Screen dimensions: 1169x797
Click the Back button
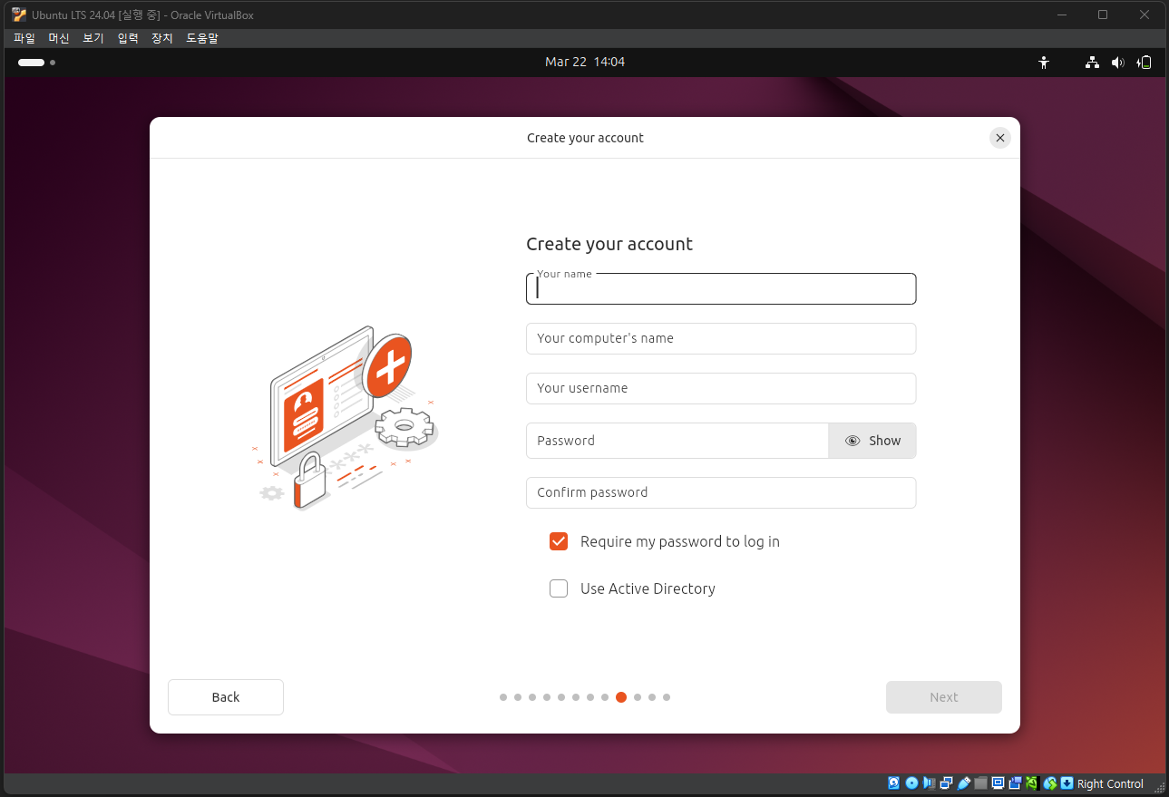(226, 697)
